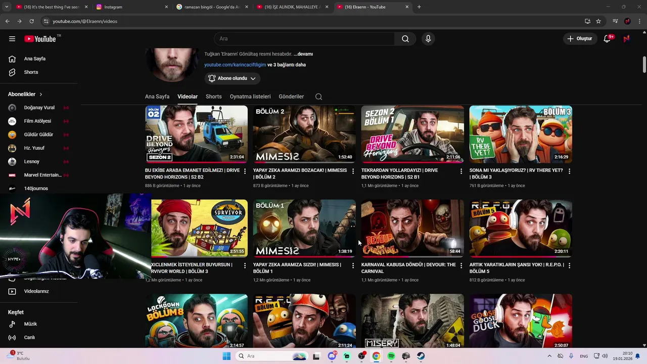Show hidden system tray icons
Viewport: 647px width, 364px height.
pos(549,356)
